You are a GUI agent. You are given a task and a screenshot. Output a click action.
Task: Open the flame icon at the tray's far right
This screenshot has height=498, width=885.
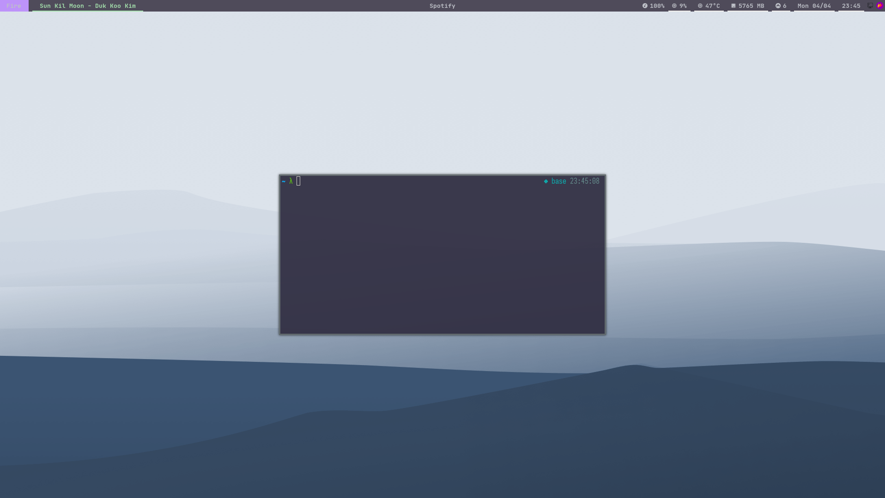[880, 6]
